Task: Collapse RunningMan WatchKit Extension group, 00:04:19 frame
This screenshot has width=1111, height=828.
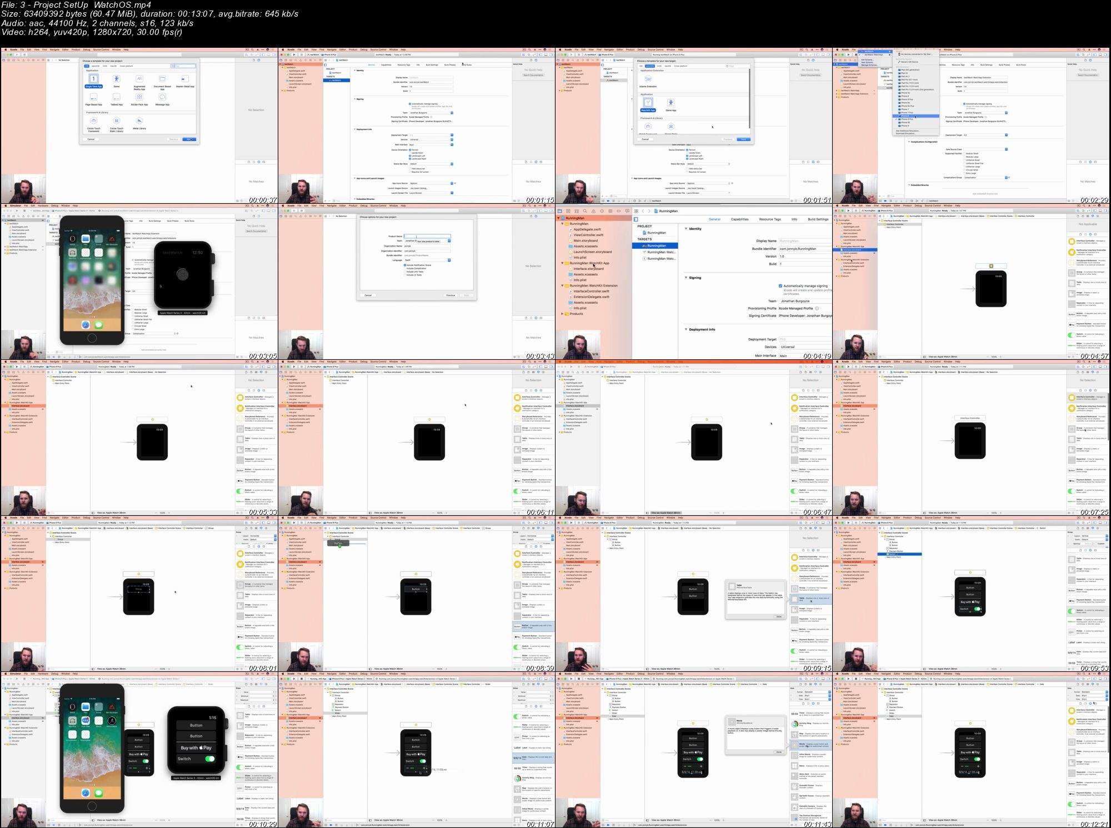Action: (x=562, y=285)
